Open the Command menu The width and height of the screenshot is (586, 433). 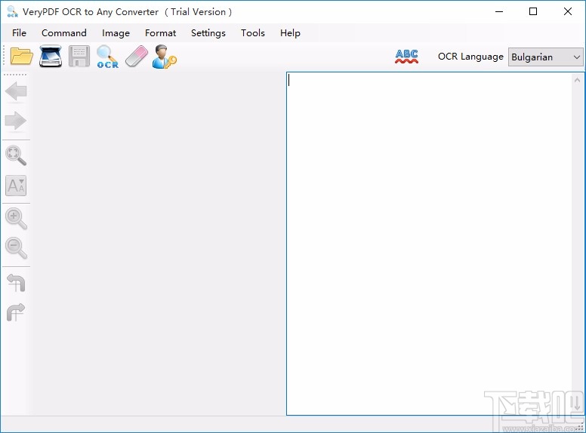click(64, 33)
